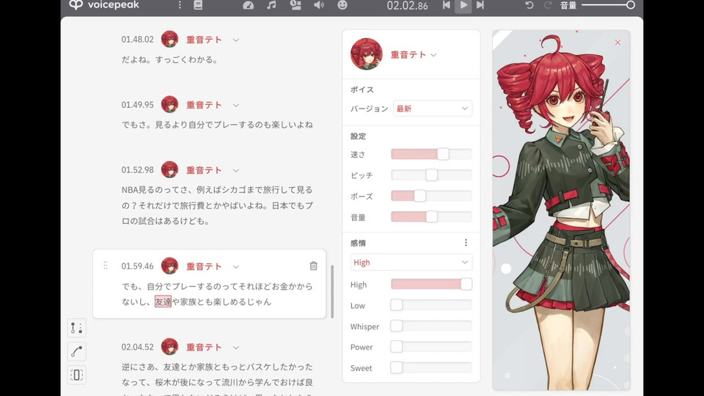Adjust the Sweet emotion slider
This screenshot has width=704, height=396.
[x=431, y=367]
